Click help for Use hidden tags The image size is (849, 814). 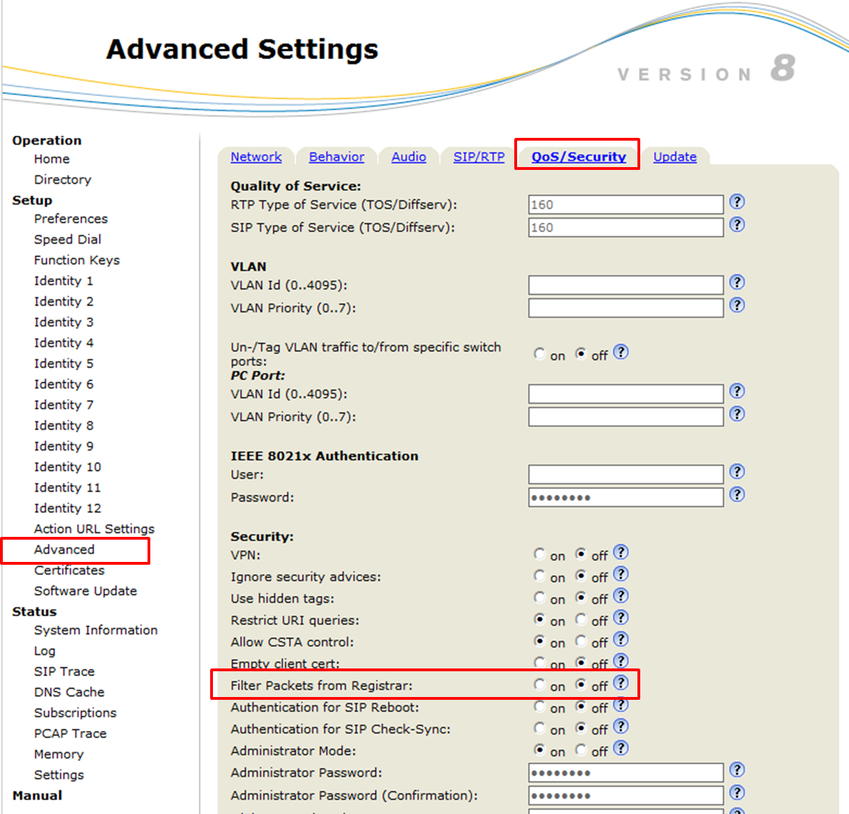[x=621, y=596]
